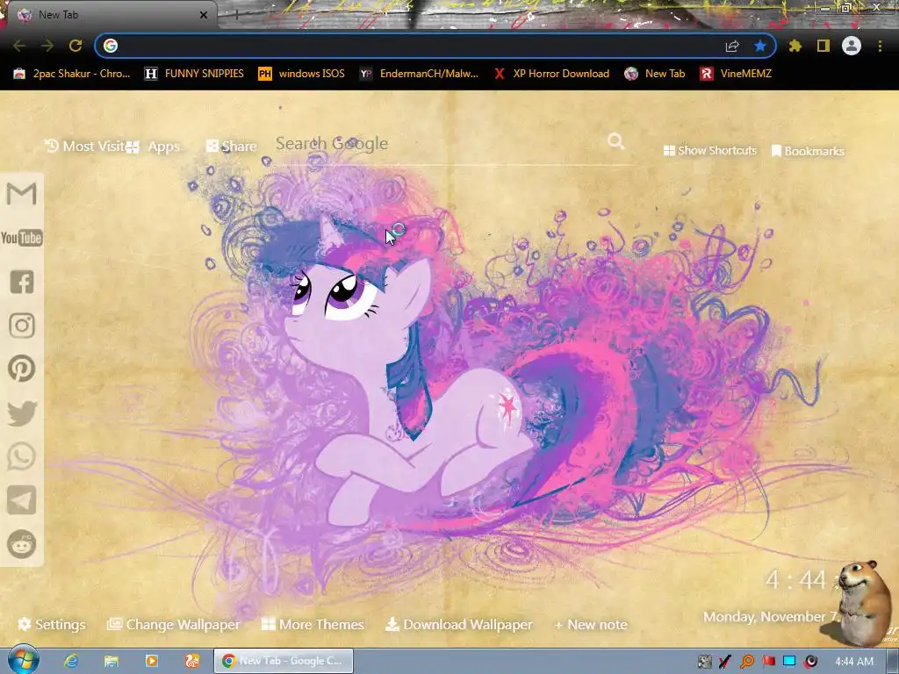Click the search magnifier icon
This screenshot has width=899, height=674.
(615, 141)
